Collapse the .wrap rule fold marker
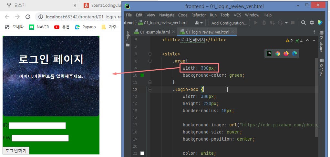Screen dimensions: 330x157 pyautogui.click(x=150, y=61)
